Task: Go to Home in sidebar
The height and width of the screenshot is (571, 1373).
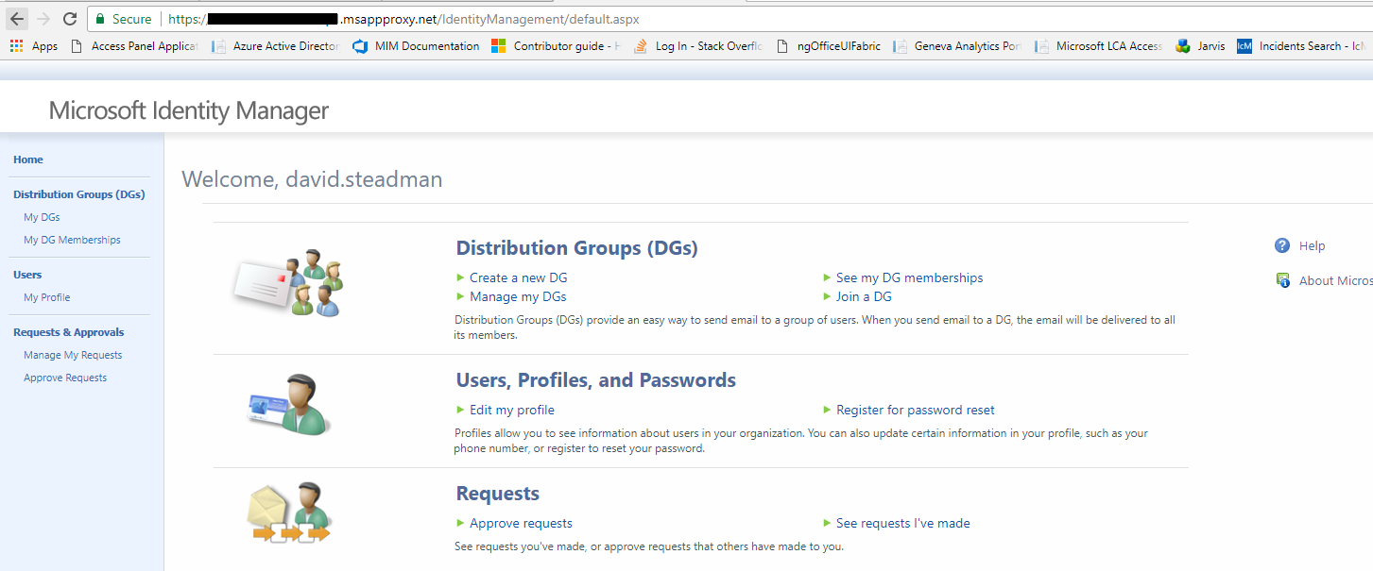Action: 28,160
